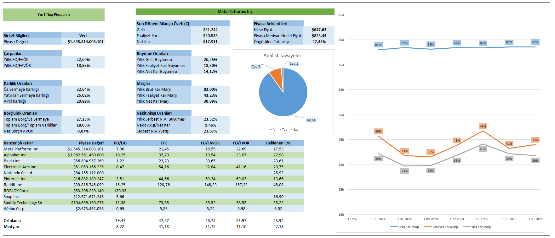Select the green 'Meta Platforms Inc' title banner
This screenshot has width=555, height=238.
(x=235, y=12)
